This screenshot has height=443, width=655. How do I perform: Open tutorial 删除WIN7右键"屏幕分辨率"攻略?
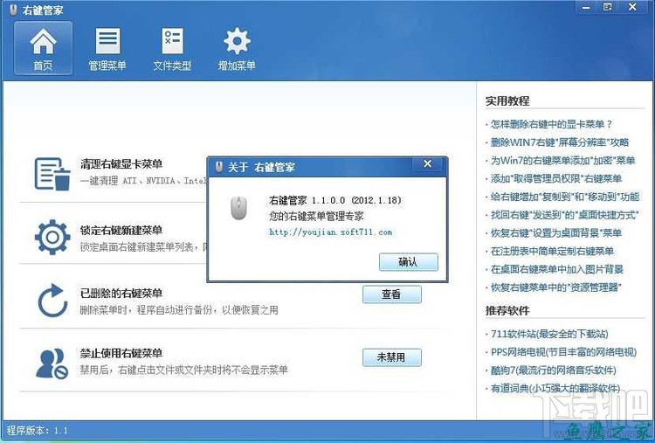click(x=560, y=142)
